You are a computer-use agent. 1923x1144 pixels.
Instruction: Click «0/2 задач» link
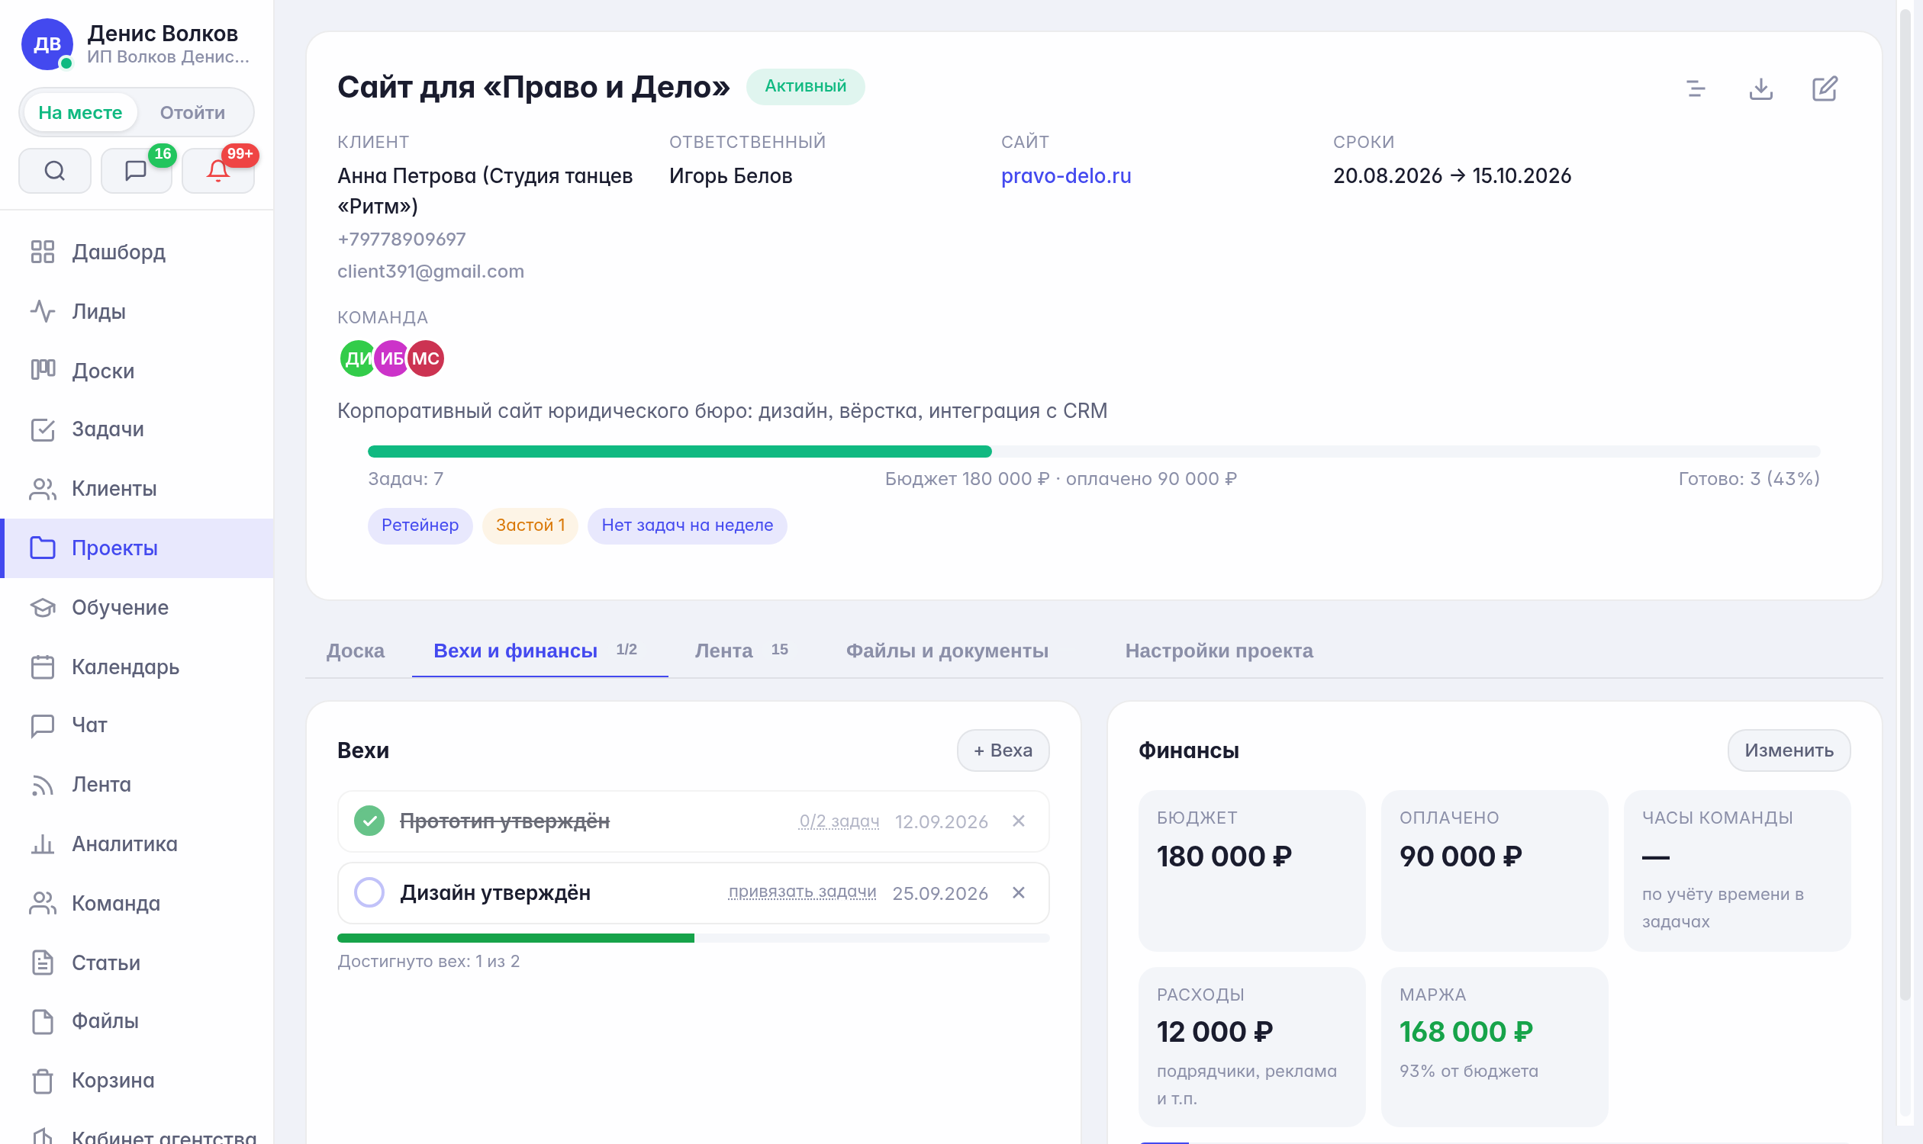pyautogui.click(x=839, y=821)
